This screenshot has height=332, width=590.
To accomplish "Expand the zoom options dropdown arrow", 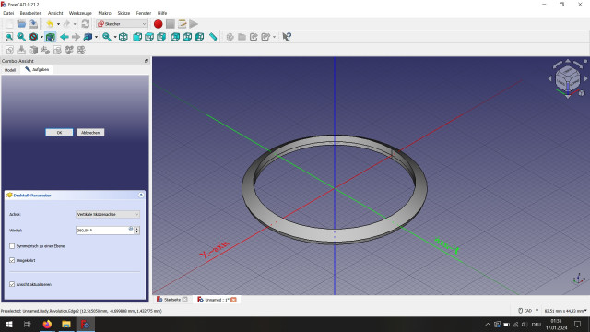I will pos(114,37).
